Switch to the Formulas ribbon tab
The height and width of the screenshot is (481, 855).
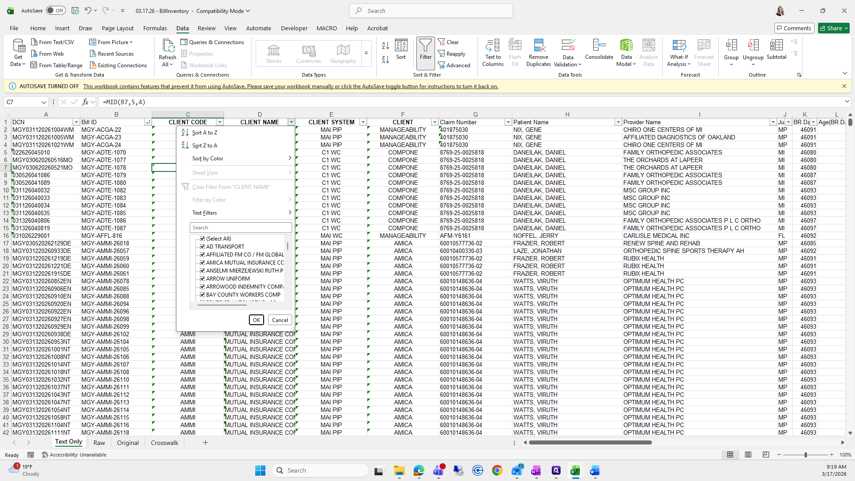(x=155, y=28)
